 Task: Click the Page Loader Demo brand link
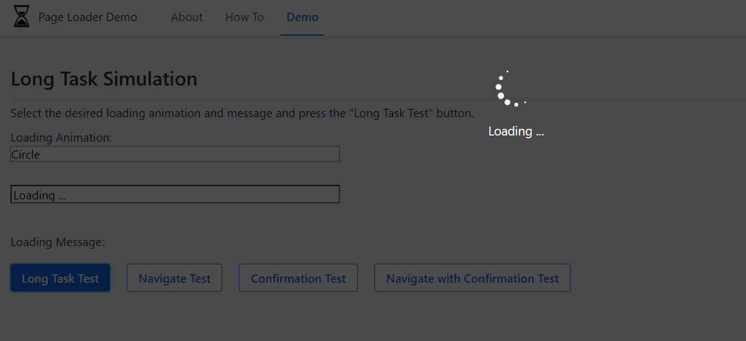tap(87, 17)
